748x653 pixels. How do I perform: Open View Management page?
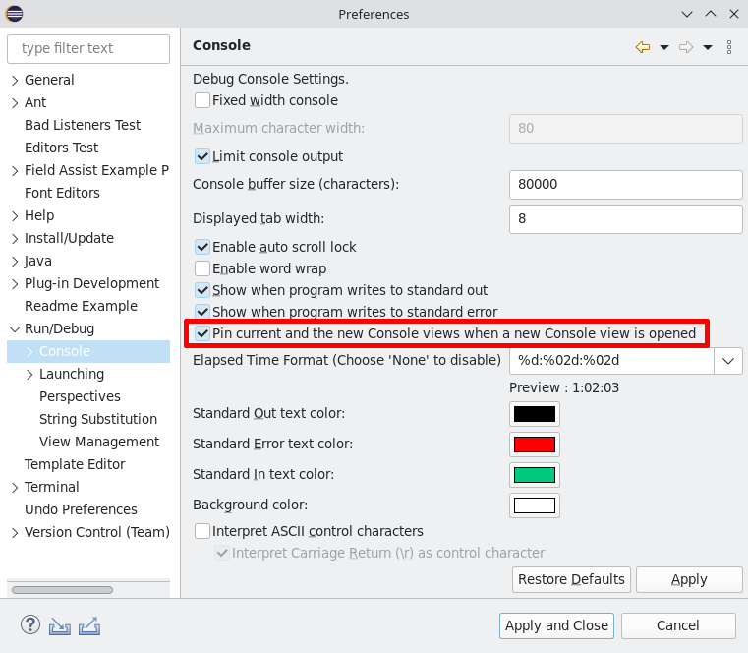pyautogui.click(x=99, y=442)
